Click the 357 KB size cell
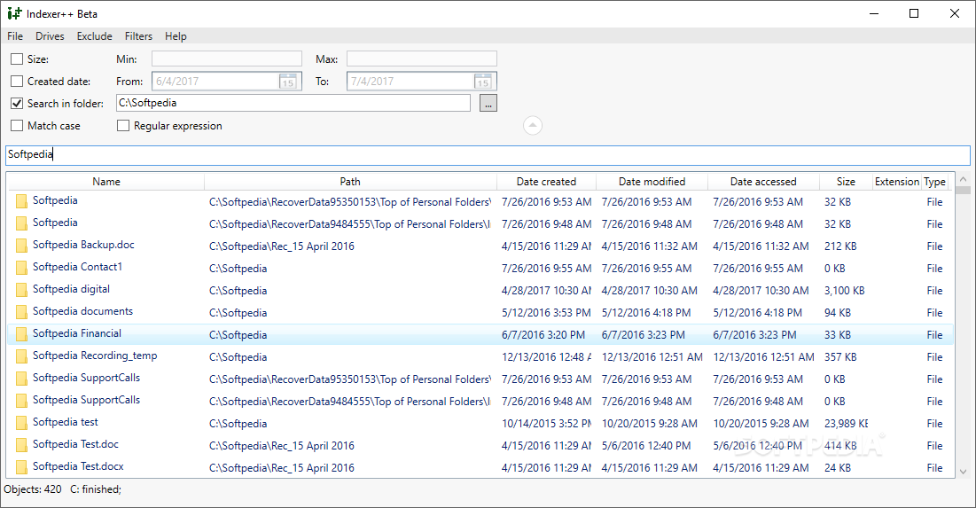Viewport: 976px width, 508px height. pyautogui.click(x=840, y=356)
